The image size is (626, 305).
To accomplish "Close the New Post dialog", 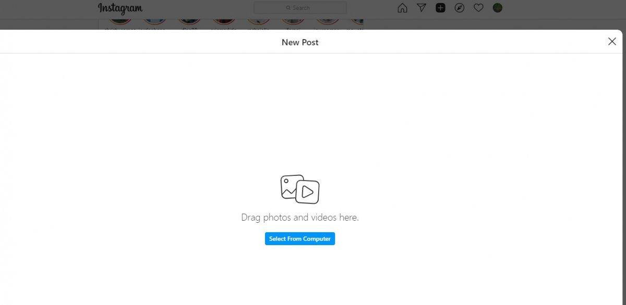I will click(612, 42).
